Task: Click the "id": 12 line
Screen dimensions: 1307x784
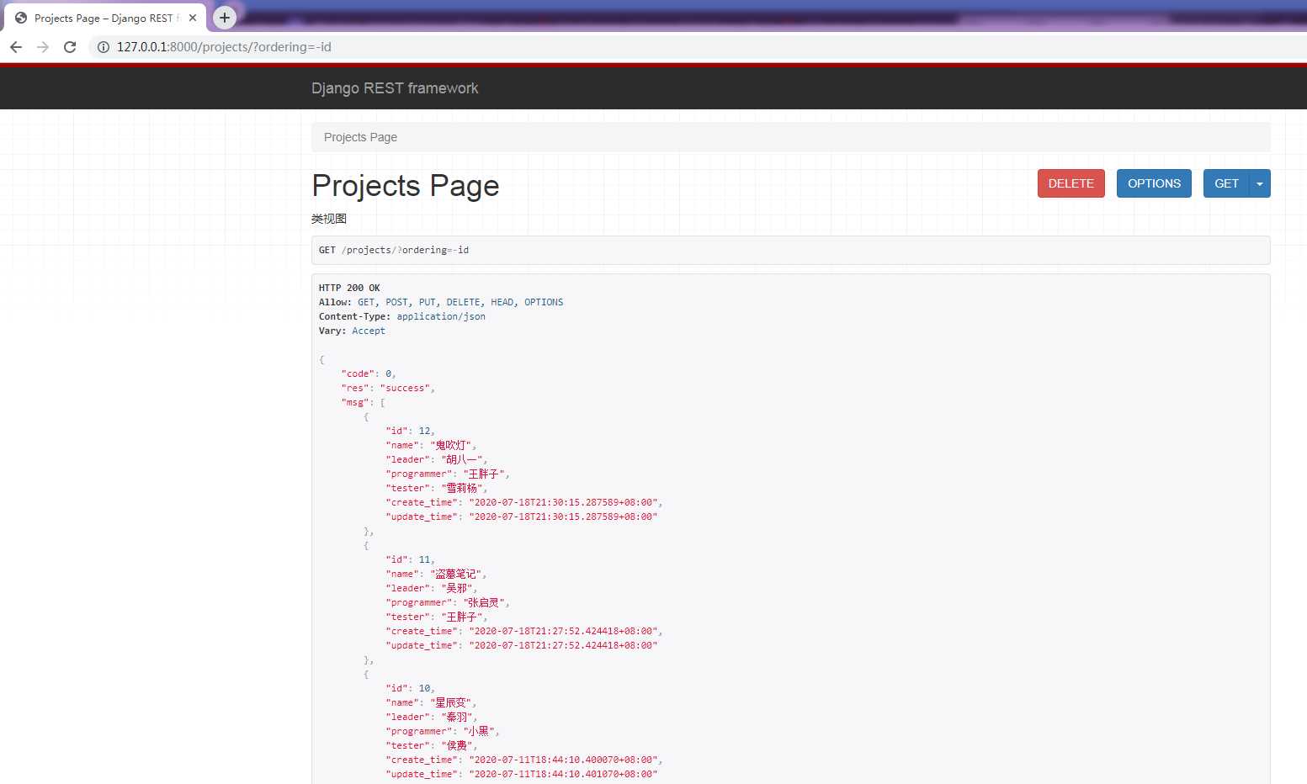Action: (x=410, y=431)
